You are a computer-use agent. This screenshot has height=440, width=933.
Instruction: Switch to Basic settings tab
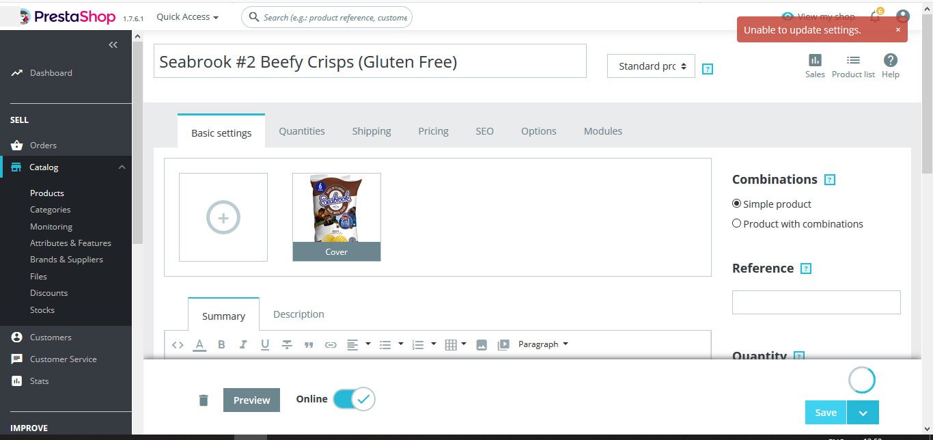pos(221,133)
